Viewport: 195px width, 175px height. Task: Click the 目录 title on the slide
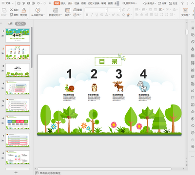108,62
